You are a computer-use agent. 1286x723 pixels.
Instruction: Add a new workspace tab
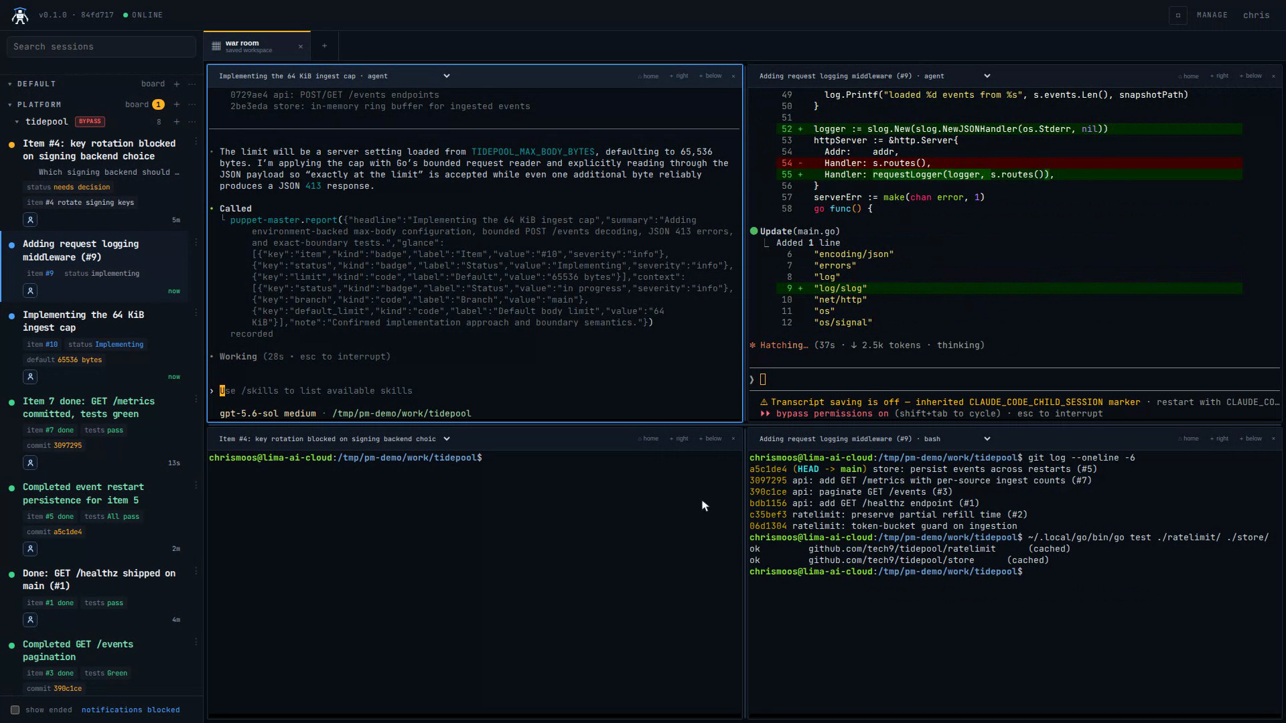pyautogui.click(x=324, y=46)
